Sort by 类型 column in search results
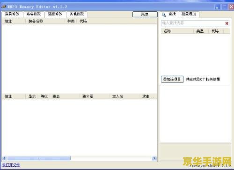The height and width of the screenshot is (170, 234). tap(201, 31)
